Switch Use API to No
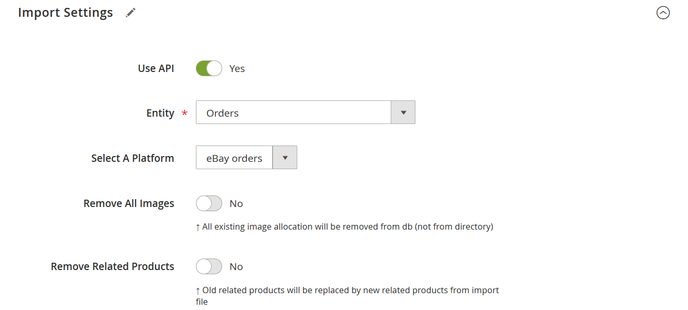Image resolution: width=688 pixels, height=310 pixels. (209, 68)
